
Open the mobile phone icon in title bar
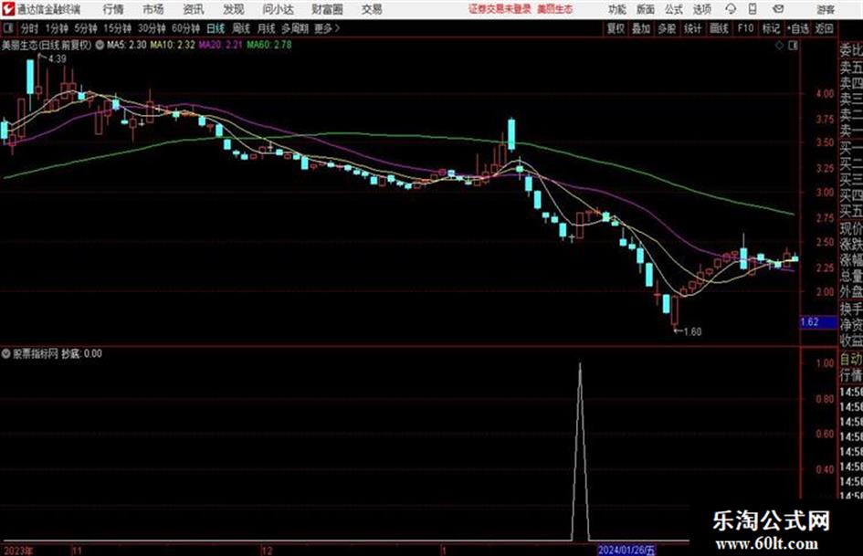(x=752, y=9)
